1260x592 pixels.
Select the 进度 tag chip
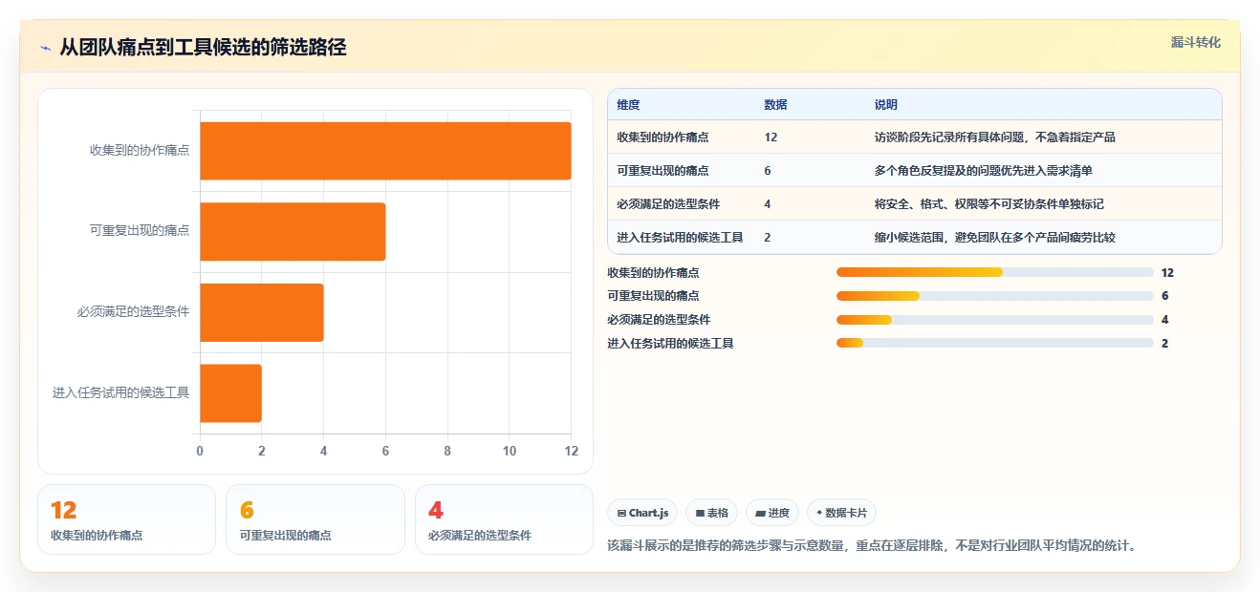(771, 513)
